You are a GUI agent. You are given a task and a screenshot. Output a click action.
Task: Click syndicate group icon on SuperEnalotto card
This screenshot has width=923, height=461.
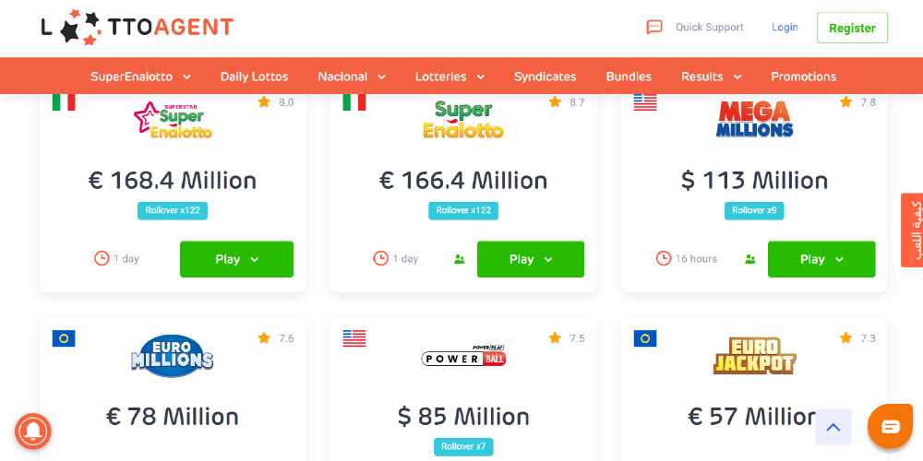(460, 259)
